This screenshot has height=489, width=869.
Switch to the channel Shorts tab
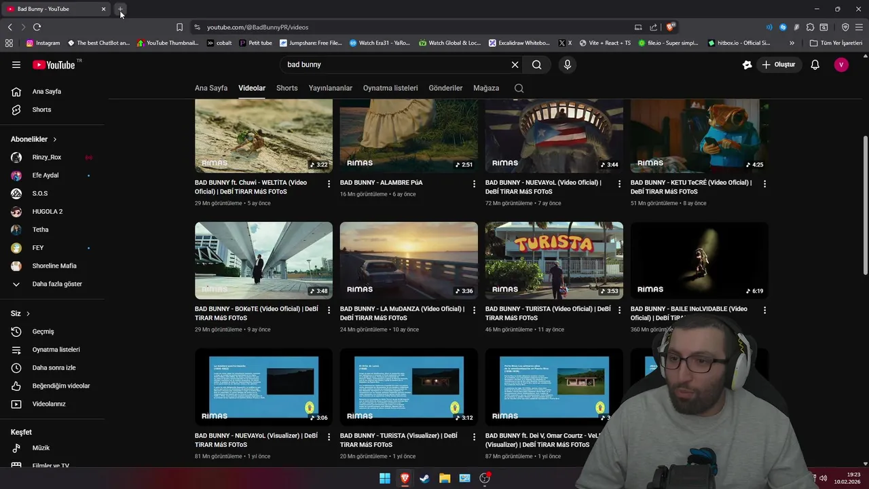pyautogui.click(x=286, y=88)
